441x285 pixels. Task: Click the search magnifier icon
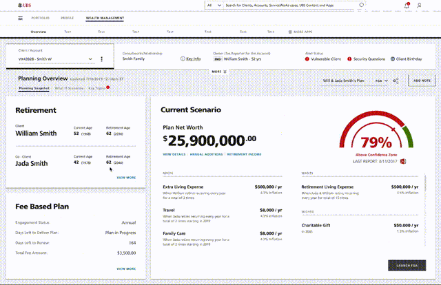(361, 5)
